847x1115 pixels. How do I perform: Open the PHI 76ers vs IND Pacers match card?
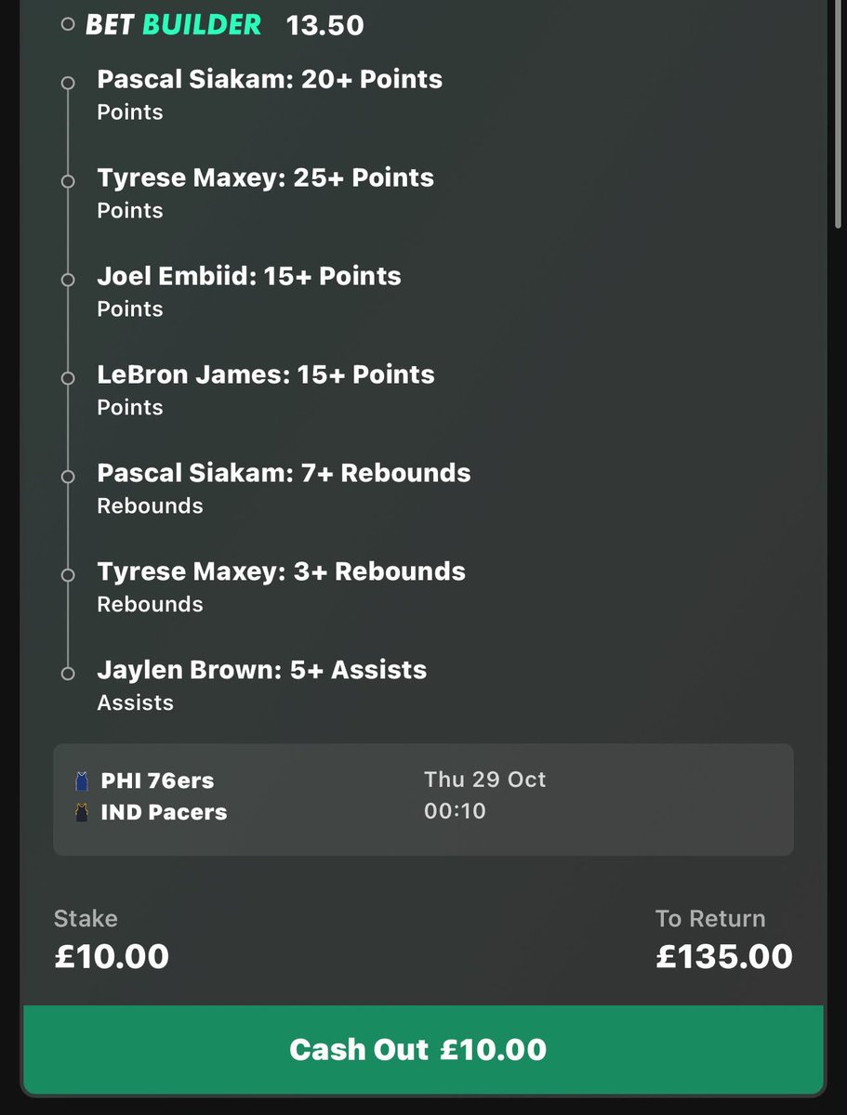click(x=423, y=799)
